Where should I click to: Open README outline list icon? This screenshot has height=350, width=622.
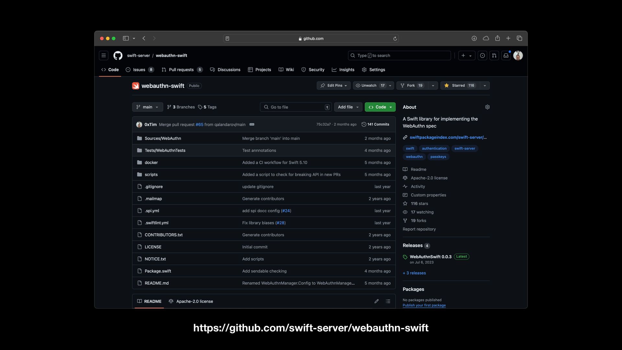388,301
